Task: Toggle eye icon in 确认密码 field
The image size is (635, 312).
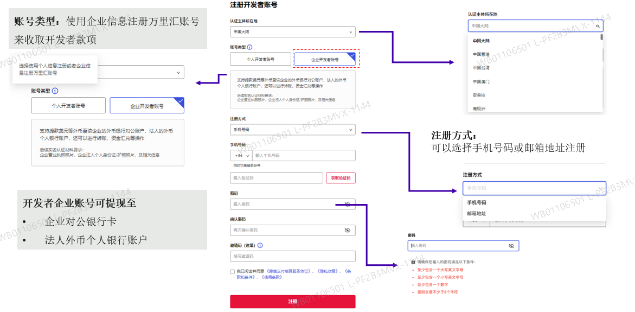Action: coord(347,230)
